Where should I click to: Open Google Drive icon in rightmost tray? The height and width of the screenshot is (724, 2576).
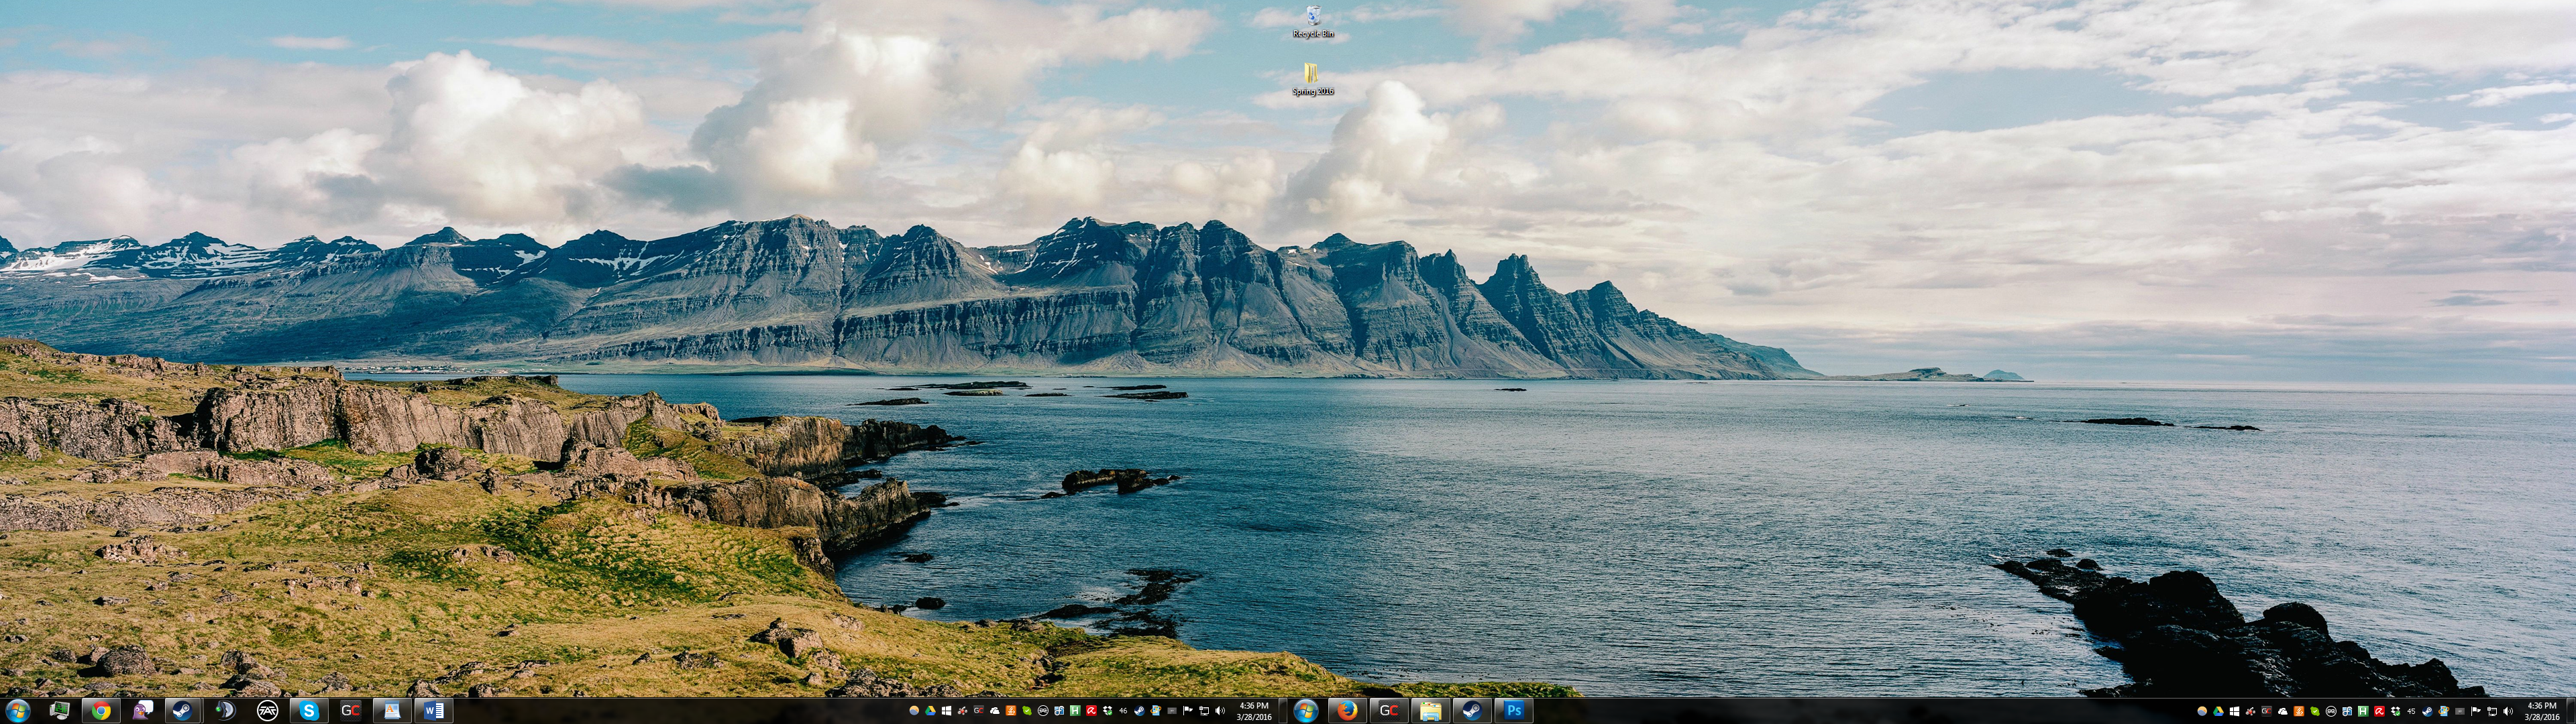point(2218,711)
